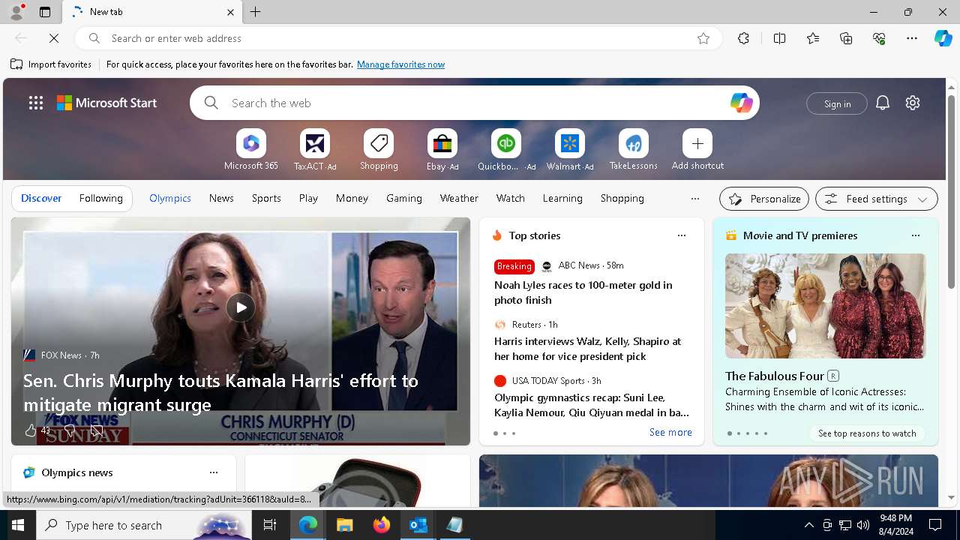Add this page to favorites star
Viewport: 960px width, 540px height.
[x=703, y=38]
